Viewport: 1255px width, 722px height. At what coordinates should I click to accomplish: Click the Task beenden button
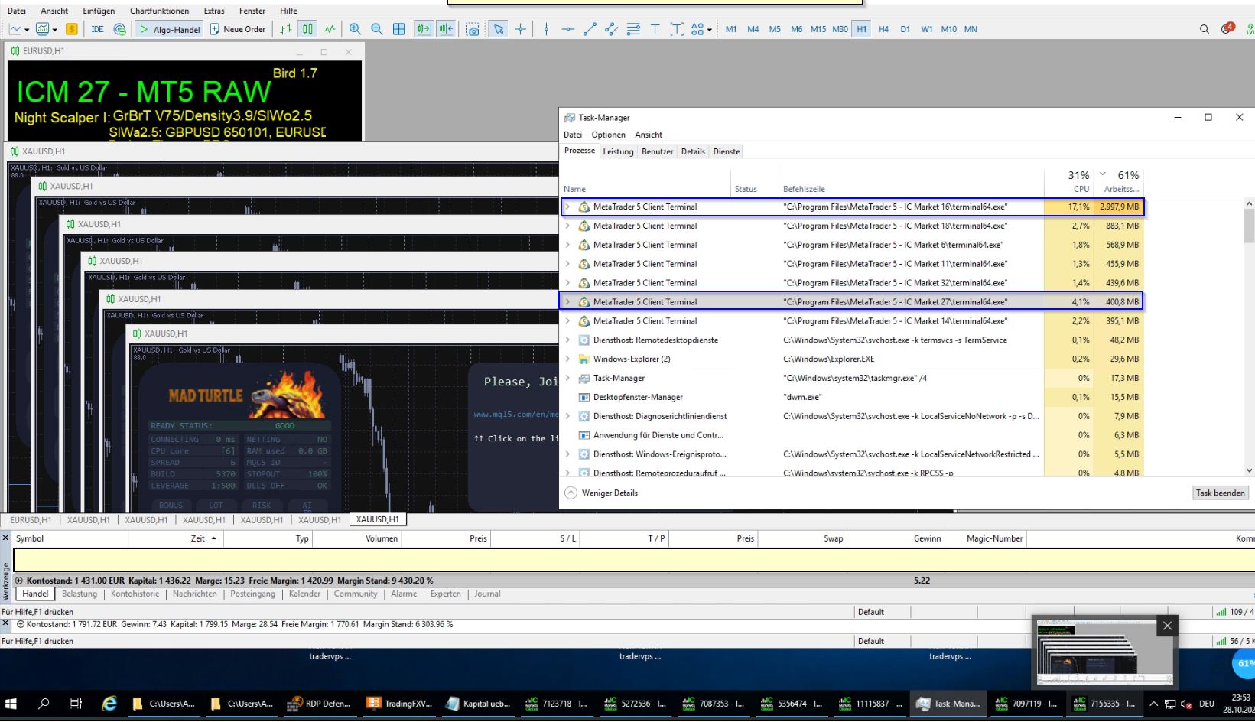[1221, 493]
